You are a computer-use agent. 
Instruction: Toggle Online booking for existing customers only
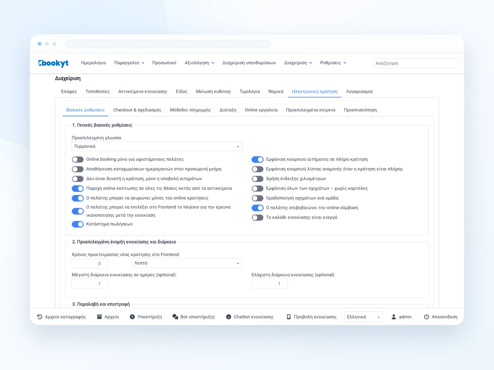pos(77,159)
